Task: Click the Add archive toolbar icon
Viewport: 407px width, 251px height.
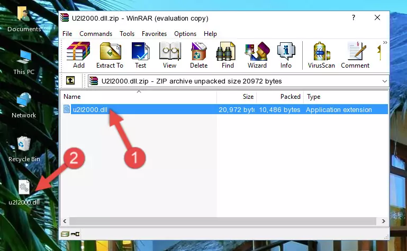Action: [78, 55]
